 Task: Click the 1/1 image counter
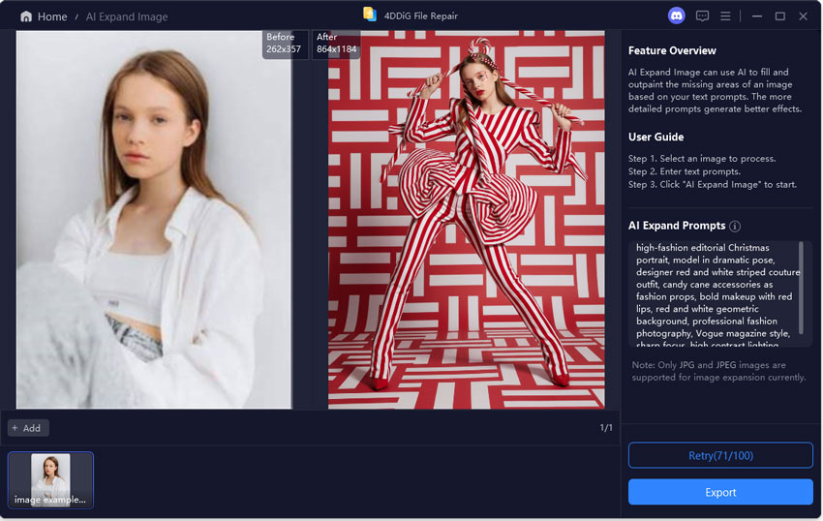[606, 428]
